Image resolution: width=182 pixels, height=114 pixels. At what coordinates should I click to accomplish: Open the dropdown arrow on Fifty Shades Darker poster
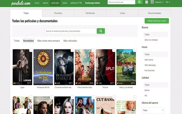click(72, 50)
